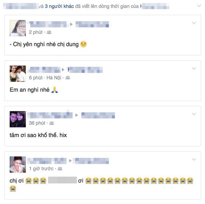Viewport: 205px width, 204px height.
Task: Expand the top header chevron menu
Action: (x=199, y=6)
